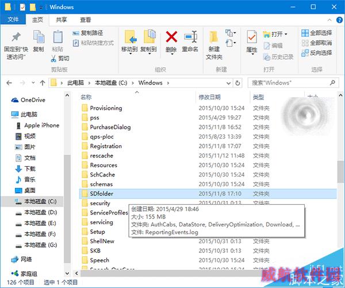Open Apple iPhone in navigation pane

click(37, 125)
